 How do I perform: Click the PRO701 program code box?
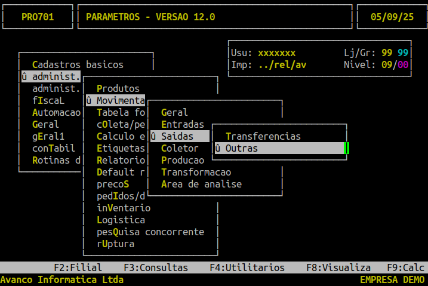coord(38,17)
